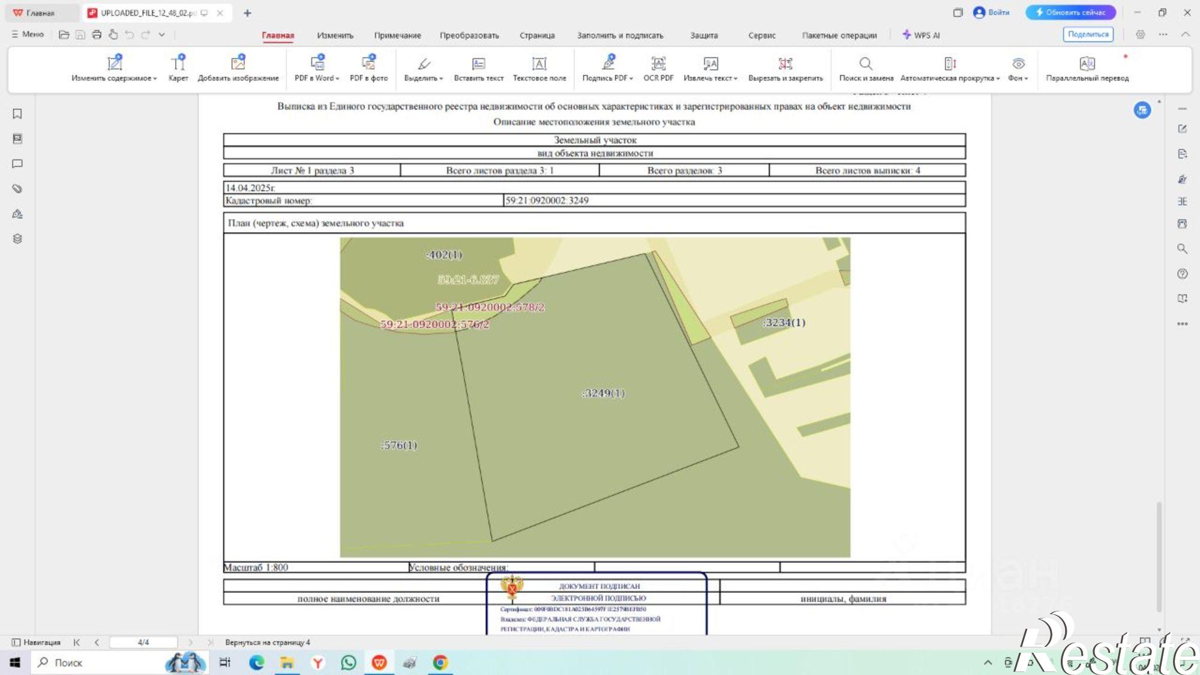Click the Обновить сейчас upgrade button
The height and width of the screenshot is (675, 1200).
click(x=1070, y=12)
